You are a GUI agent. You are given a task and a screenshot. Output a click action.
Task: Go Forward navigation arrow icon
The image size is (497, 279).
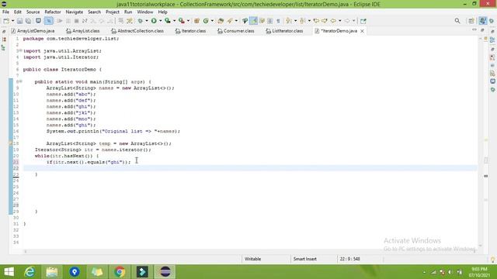click(347, 21)
